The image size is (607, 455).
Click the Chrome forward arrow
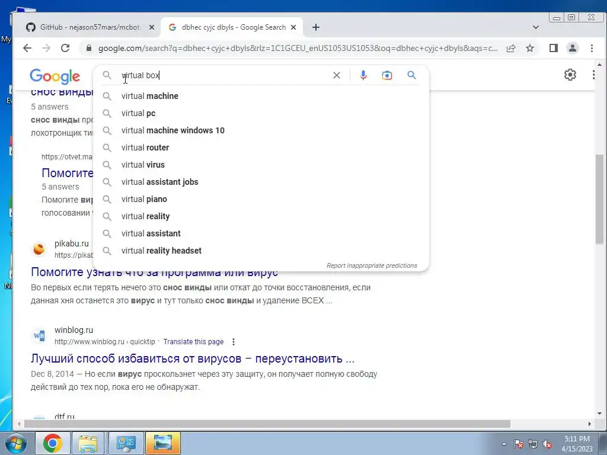(x=46, y=48)
